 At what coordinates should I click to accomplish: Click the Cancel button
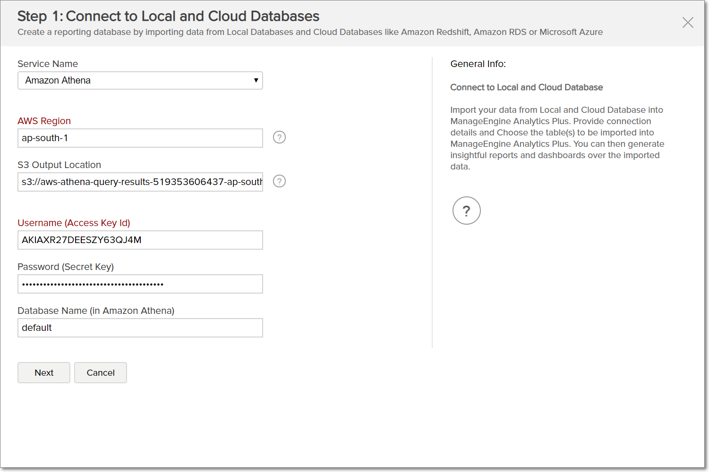pyautogui.click(x=101, y=372)
